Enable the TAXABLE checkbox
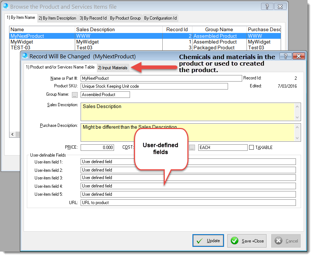Screen dimensions: 313x257 tap(252, 148)
